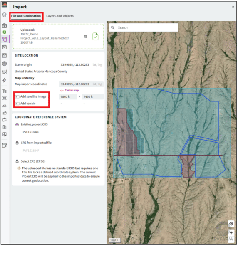Switch to File And Geolocation tab
Image resolution: width=238 pixels, height=262 pixels.
point(26,16)
